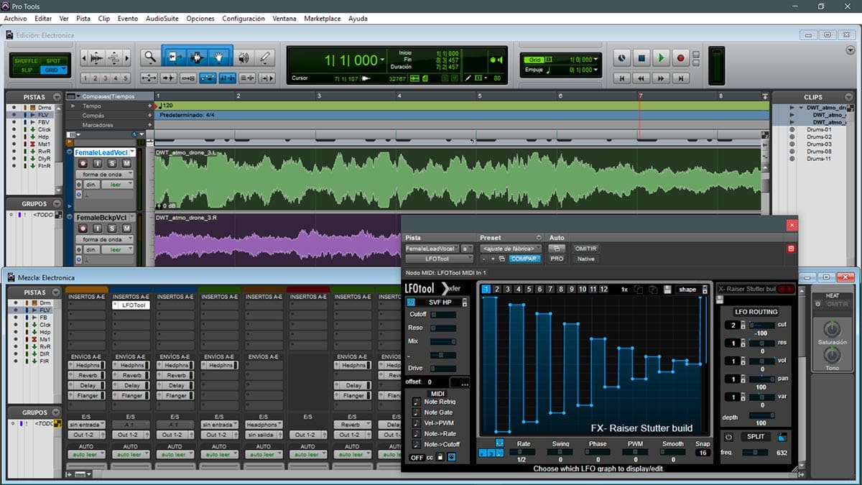Viewport: 862px width, 485px height.
Task: Open the Configuración menu
Action: click(x=244, y=19)
